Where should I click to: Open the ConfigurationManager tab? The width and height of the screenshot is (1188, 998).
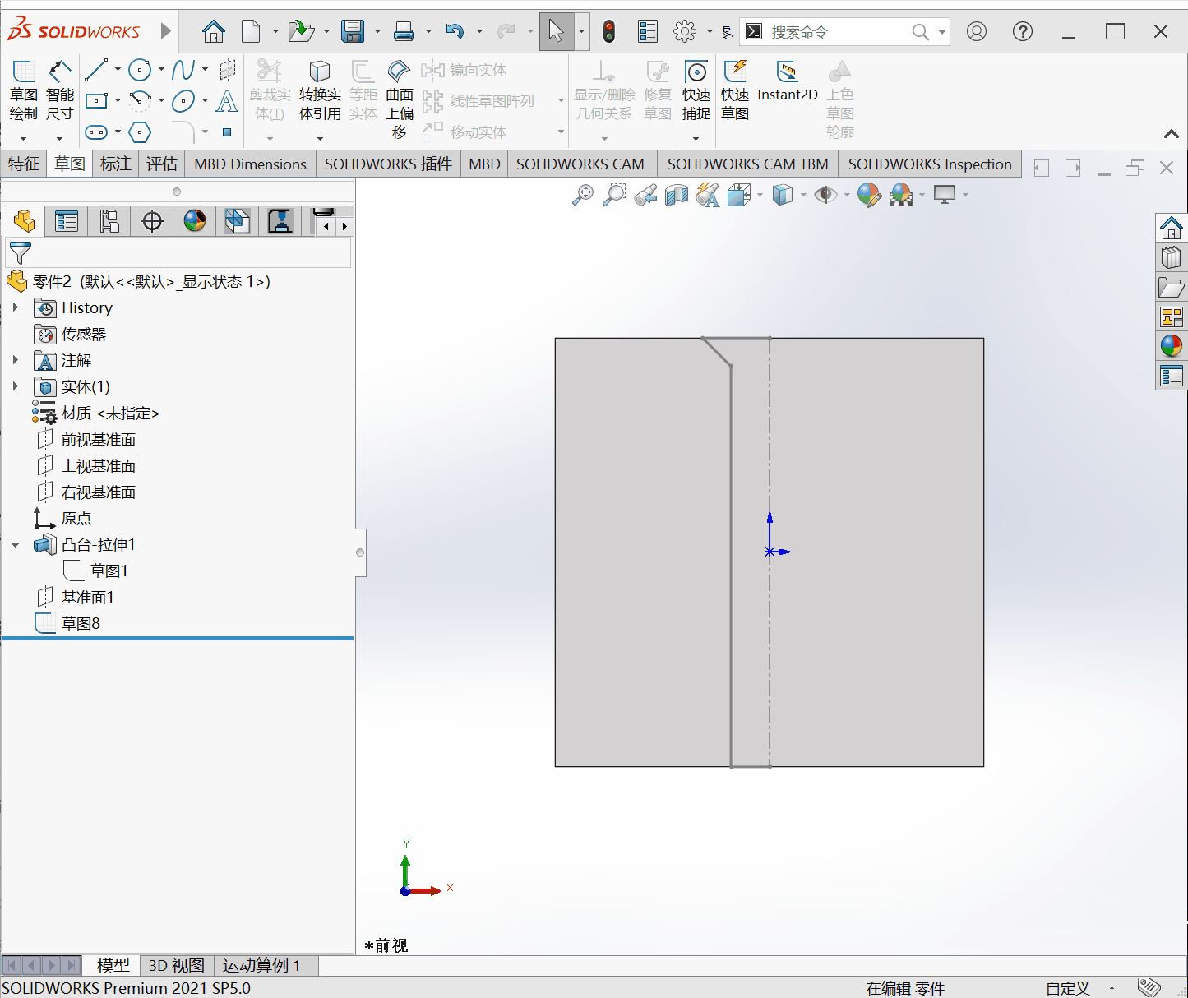tap(109, 221)
